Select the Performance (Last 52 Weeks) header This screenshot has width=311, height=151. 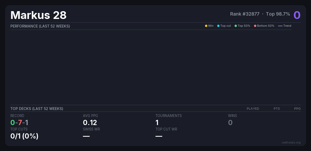coord(40,26)
